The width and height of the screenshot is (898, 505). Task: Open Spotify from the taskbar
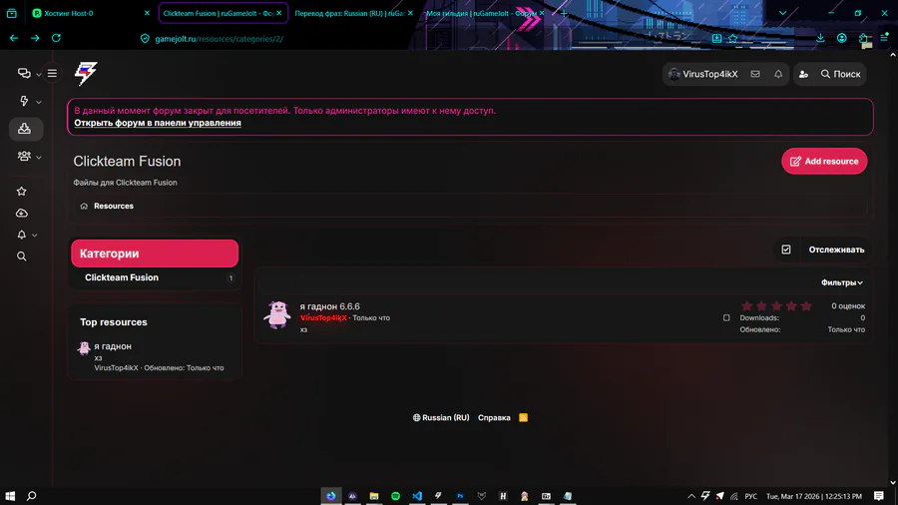pyautogui.click(x=396, y=496)
